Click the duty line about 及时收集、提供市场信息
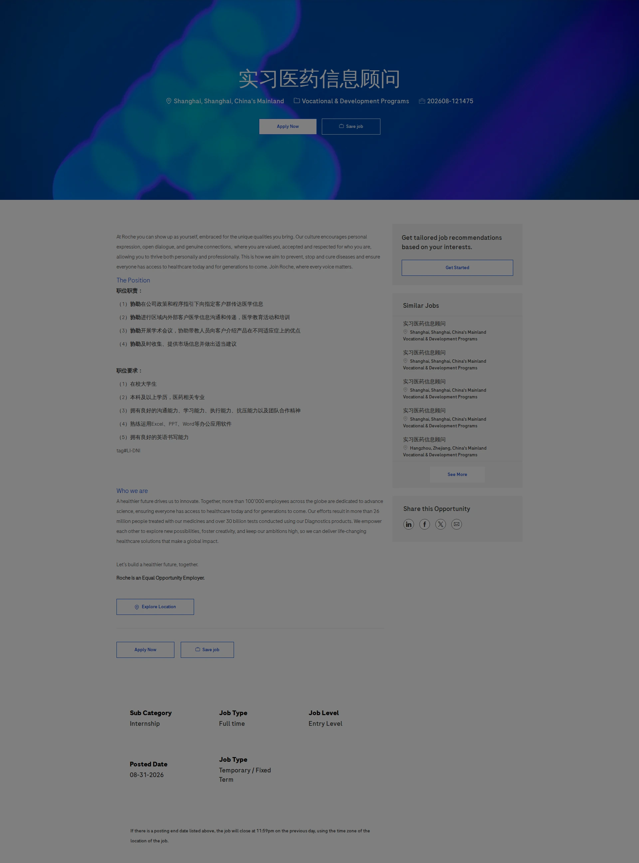639x863 pixels. click(x=177, y=344)
